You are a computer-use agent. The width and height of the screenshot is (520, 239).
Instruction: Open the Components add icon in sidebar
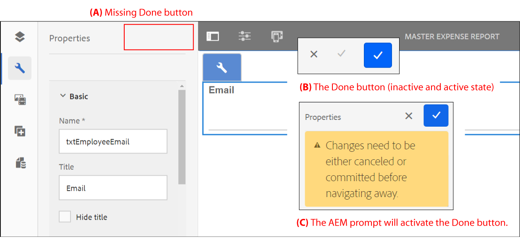20,131
